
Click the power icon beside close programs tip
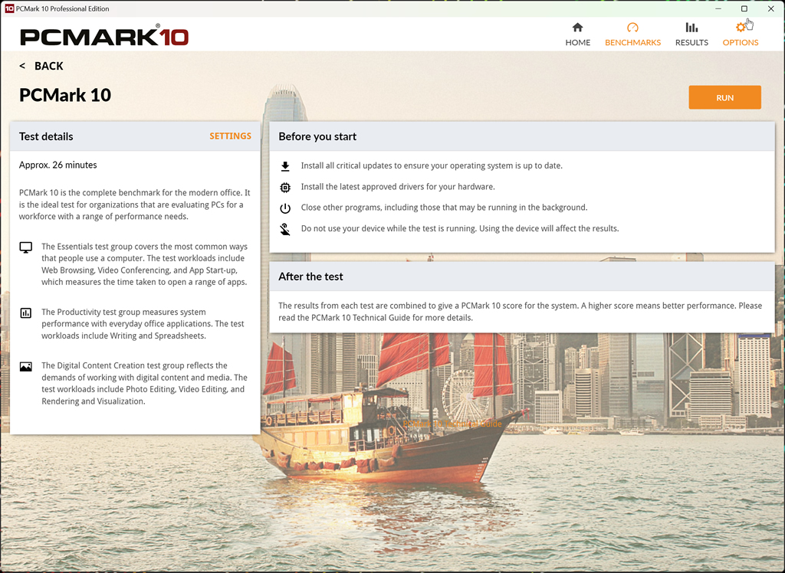[x=285, y=208]
